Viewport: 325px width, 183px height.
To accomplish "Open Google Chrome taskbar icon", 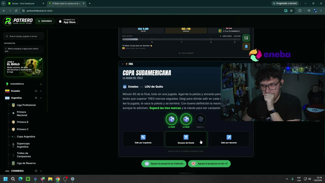I will 58,179.
